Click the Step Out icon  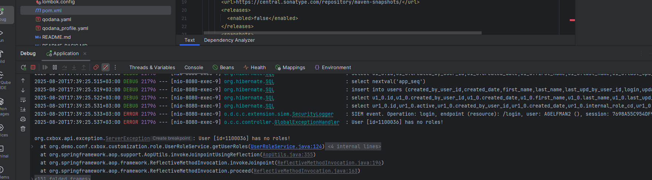click(x=84, y=67)
